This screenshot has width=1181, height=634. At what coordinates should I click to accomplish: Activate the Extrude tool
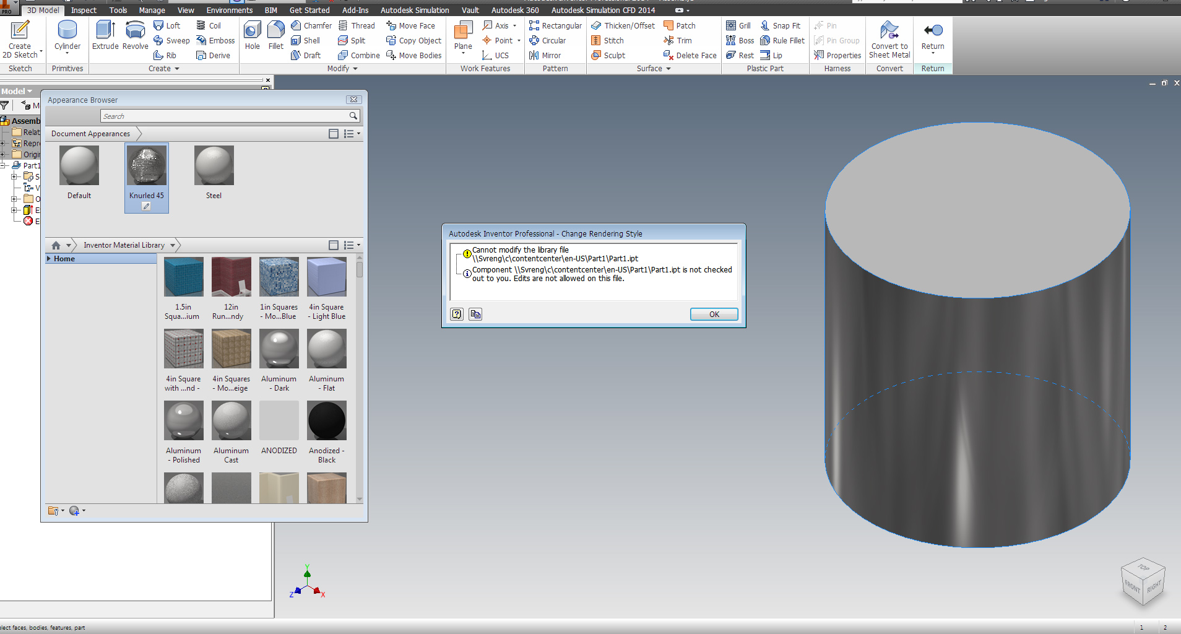tap(105, 35)
